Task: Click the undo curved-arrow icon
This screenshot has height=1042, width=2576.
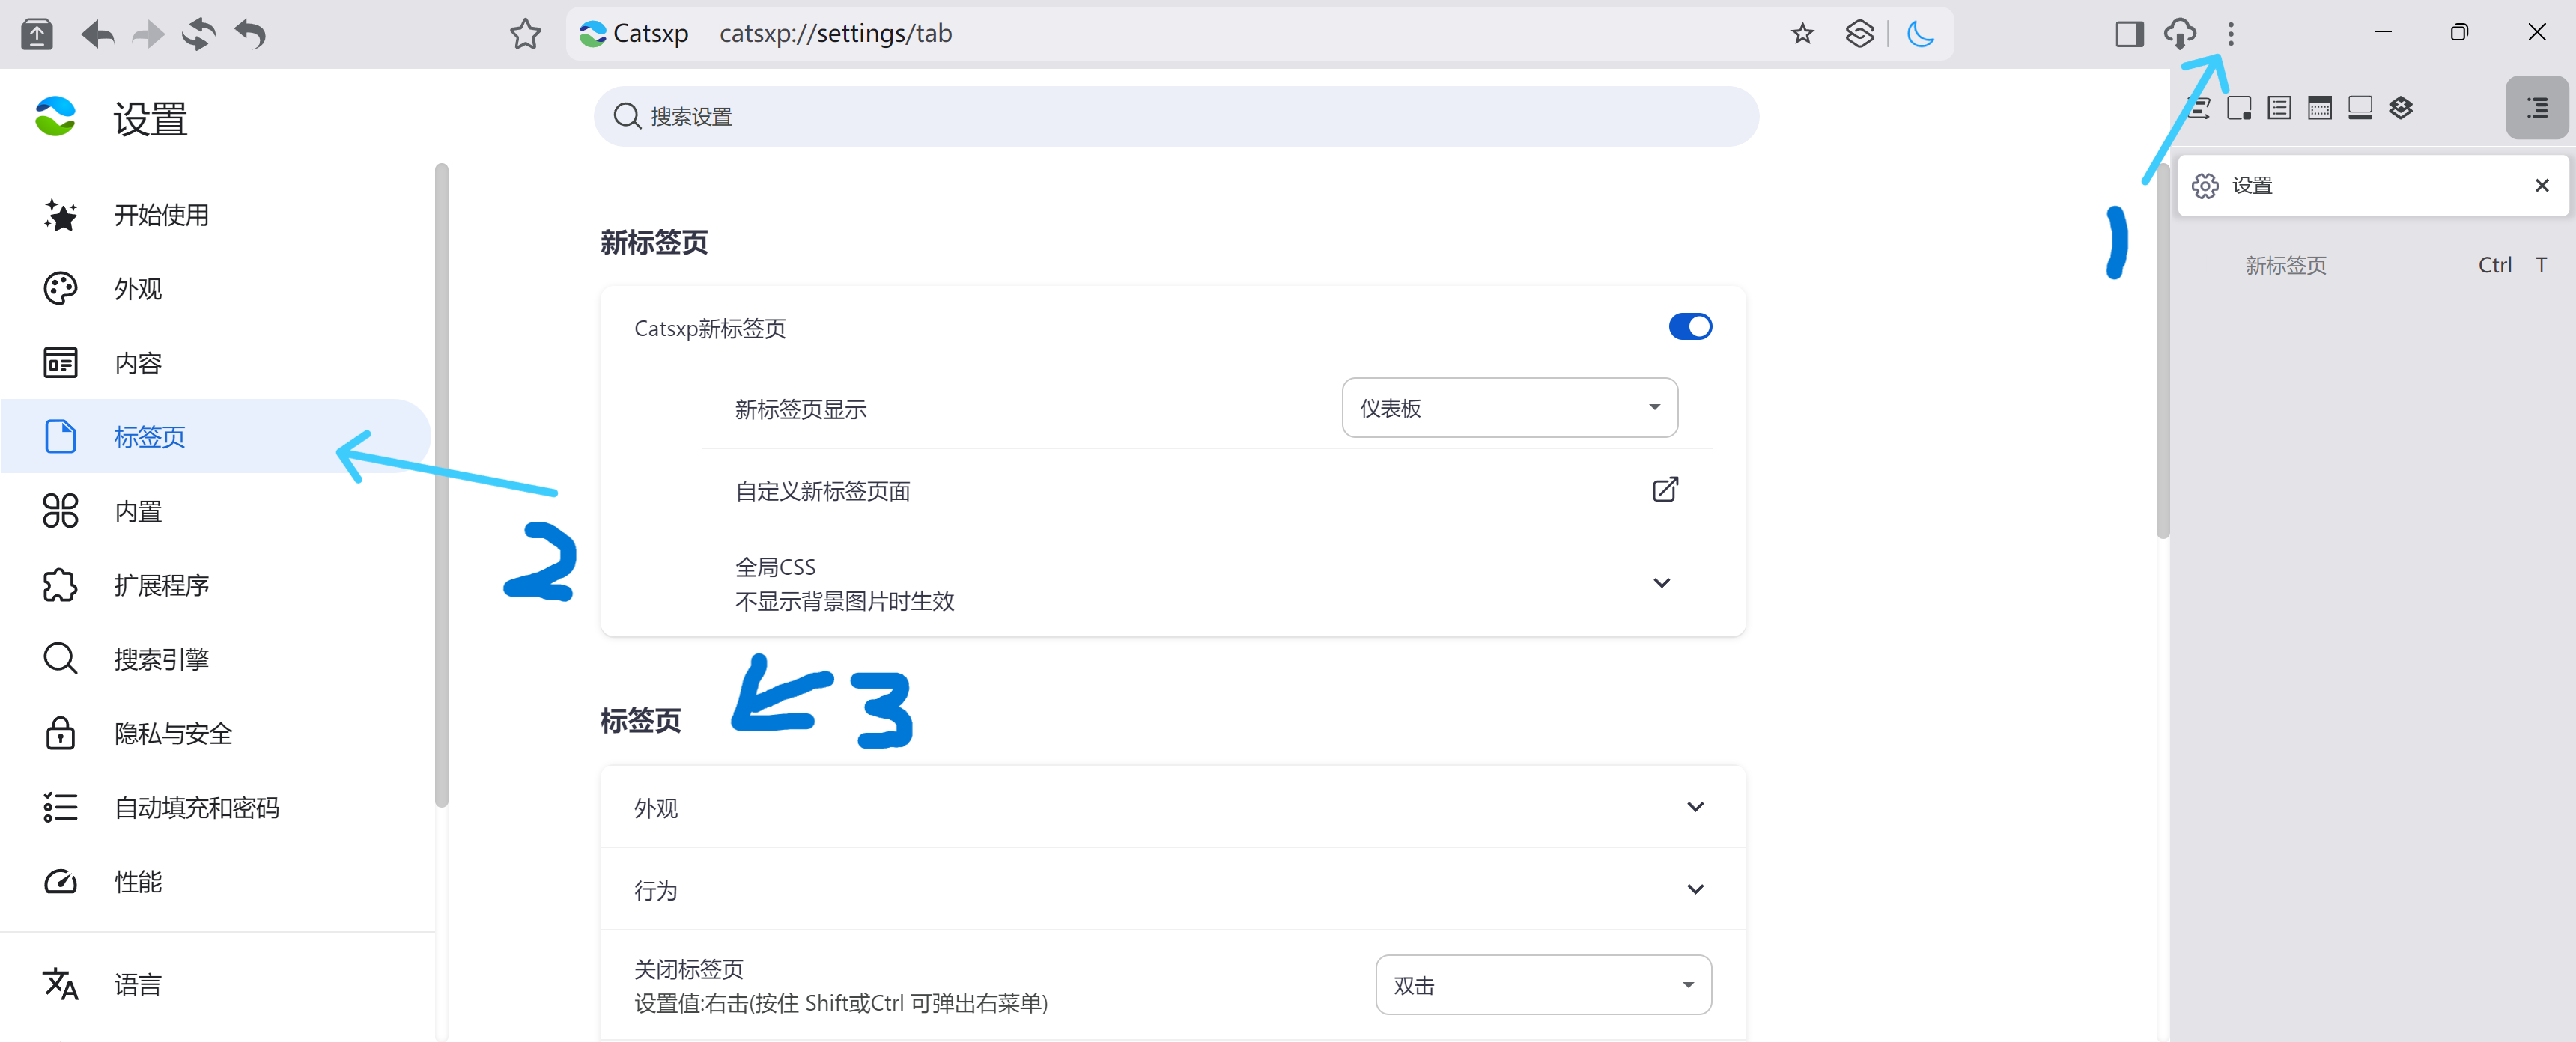Action: click(250, 34)
